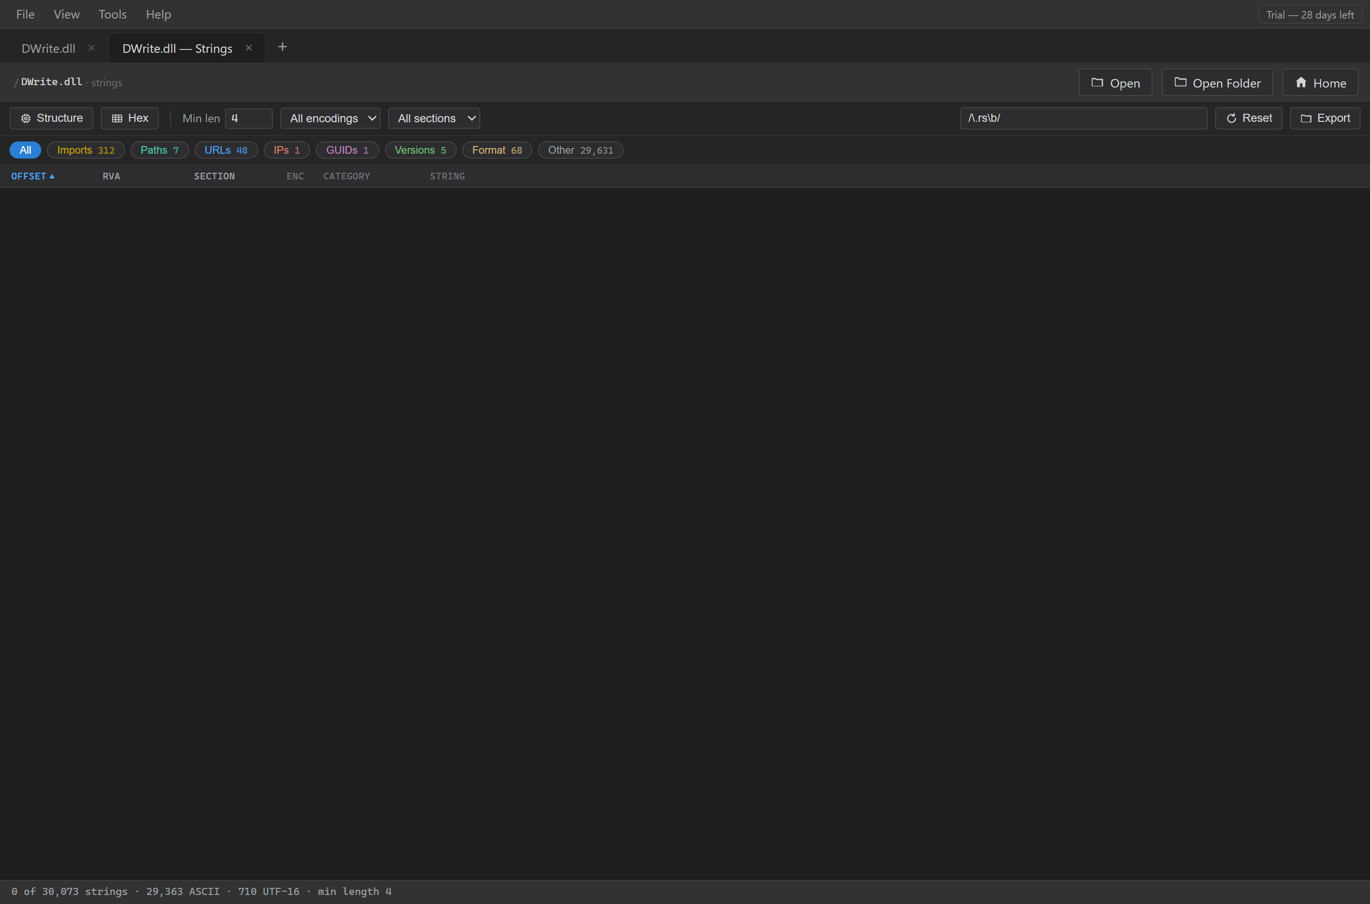
Task: Open the View menu
Action: click(66, 14)
